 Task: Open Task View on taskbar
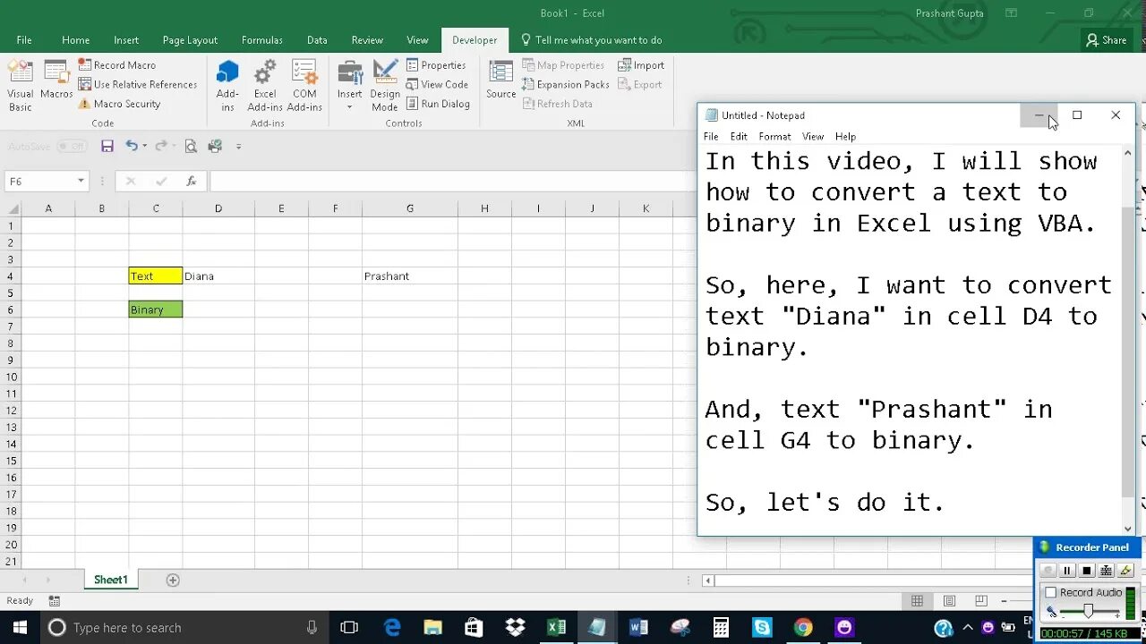[x=350, y=628]
